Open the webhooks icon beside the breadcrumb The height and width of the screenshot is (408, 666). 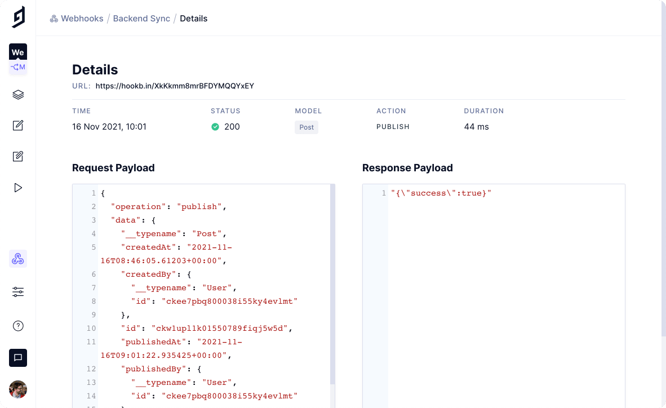(54, 18)
